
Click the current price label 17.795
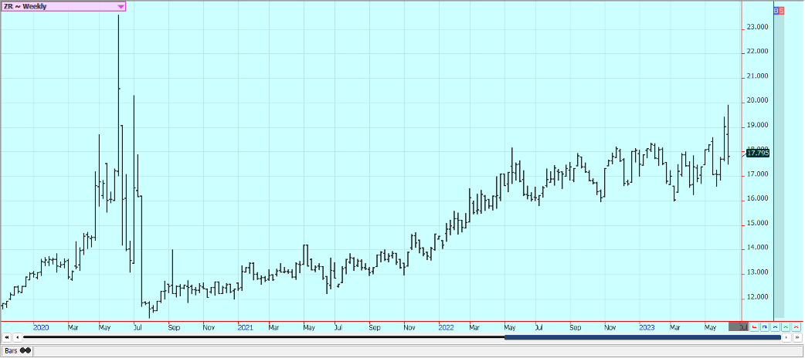pyautogui.click(x=758, y=153)
